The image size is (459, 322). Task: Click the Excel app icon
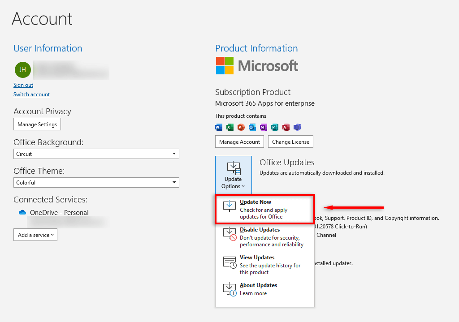230,127
